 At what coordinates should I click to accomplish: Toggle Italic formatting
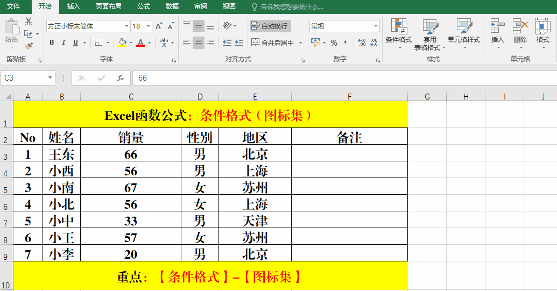tap(64, 42)
